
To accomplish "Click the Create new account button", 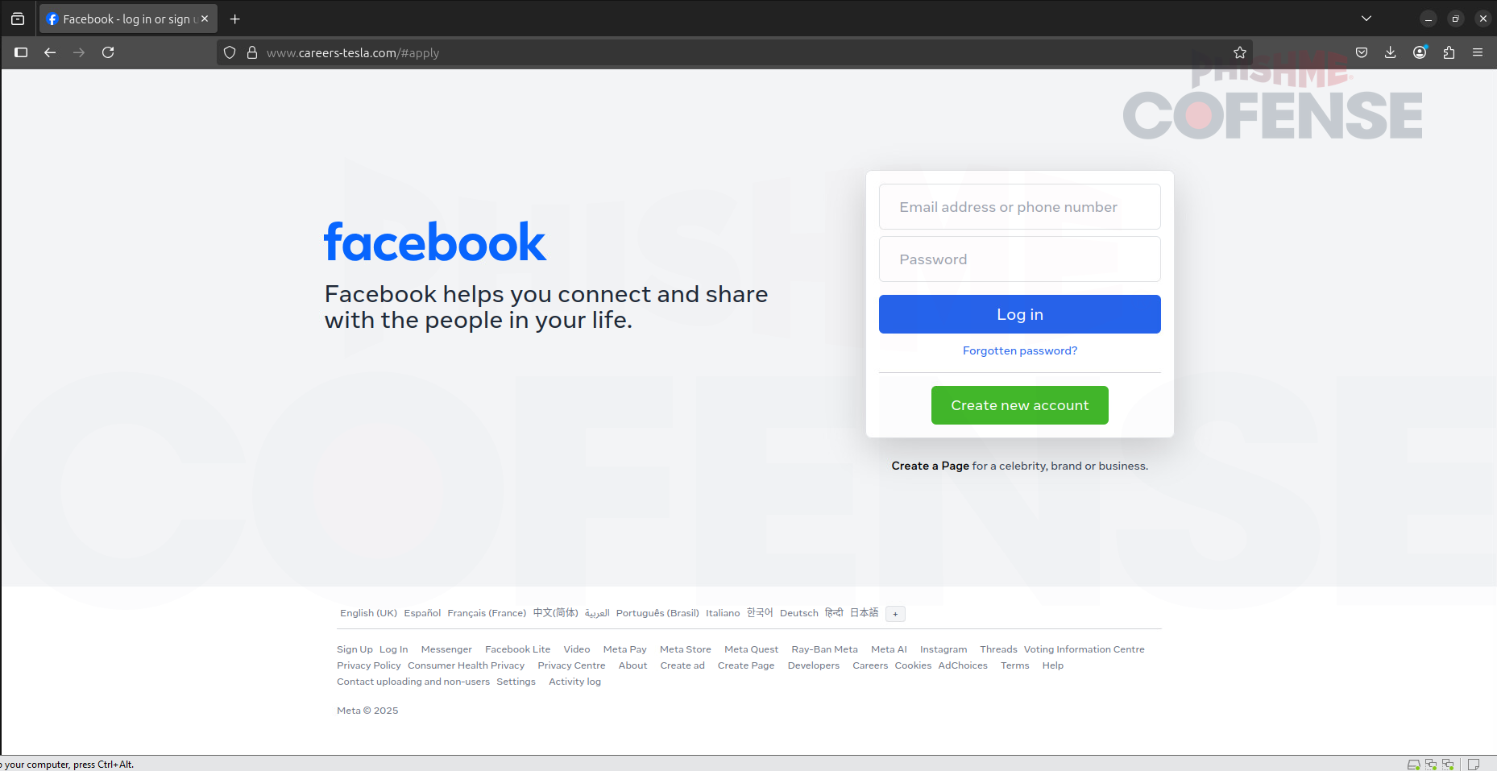I will pyautogui.click(x=1019, y=405).
